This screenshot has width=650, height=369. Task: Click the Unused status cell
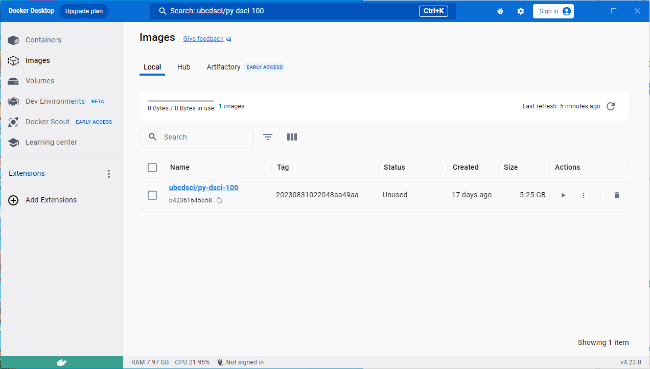coord(395,195)
